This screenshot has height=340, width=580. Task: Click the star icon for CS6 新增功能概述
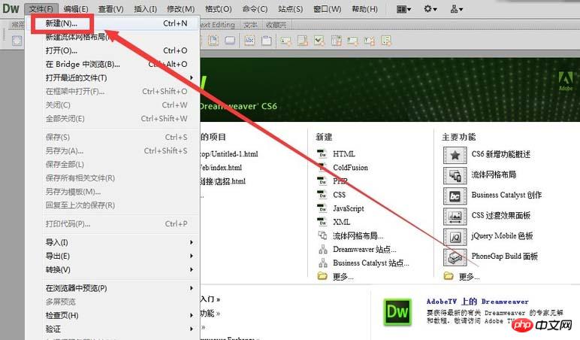point(455,155)
